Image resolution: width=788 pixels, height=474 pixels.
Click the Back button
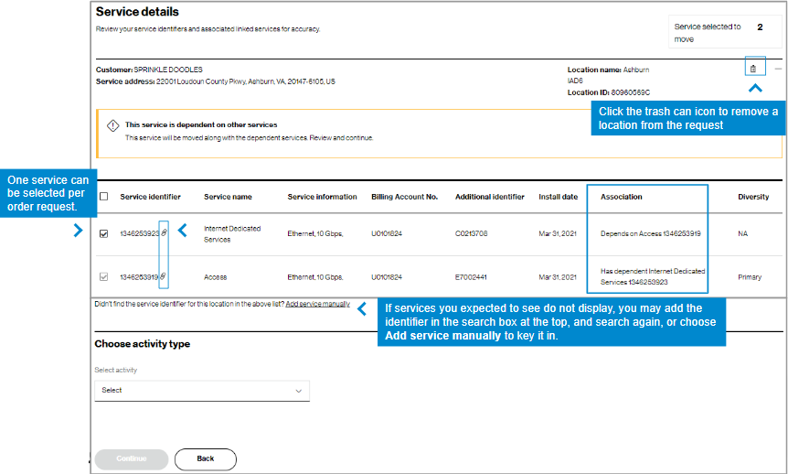coord(205,459)
